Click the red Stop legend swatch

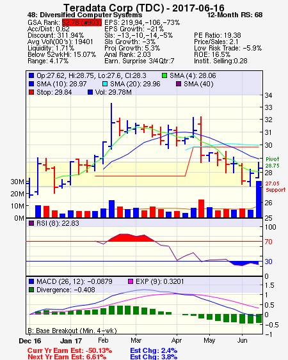[x=31, y=92]
